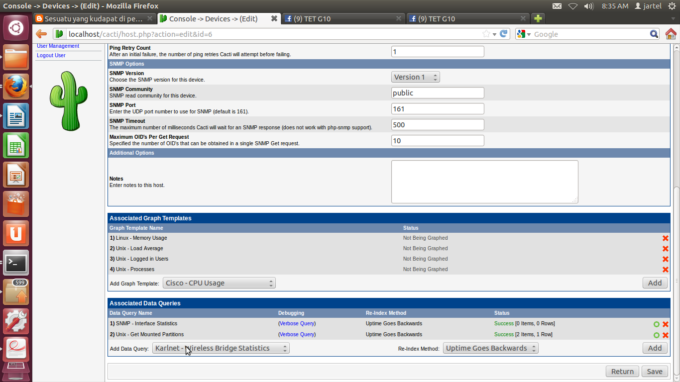Bookmark this page with the star icon
This screenshot has height=382, width=680.
[x=486, y=34]
